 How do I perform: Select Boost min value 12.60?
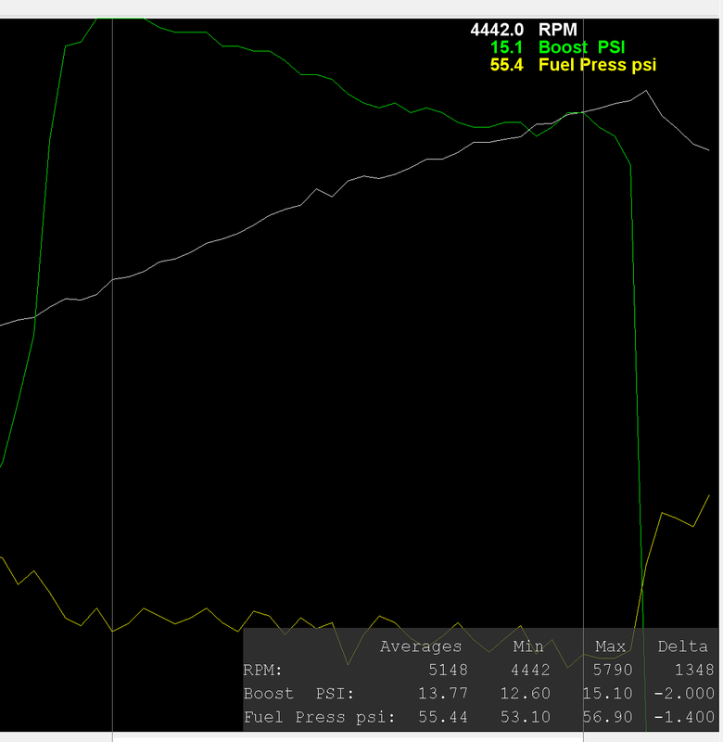526,694
